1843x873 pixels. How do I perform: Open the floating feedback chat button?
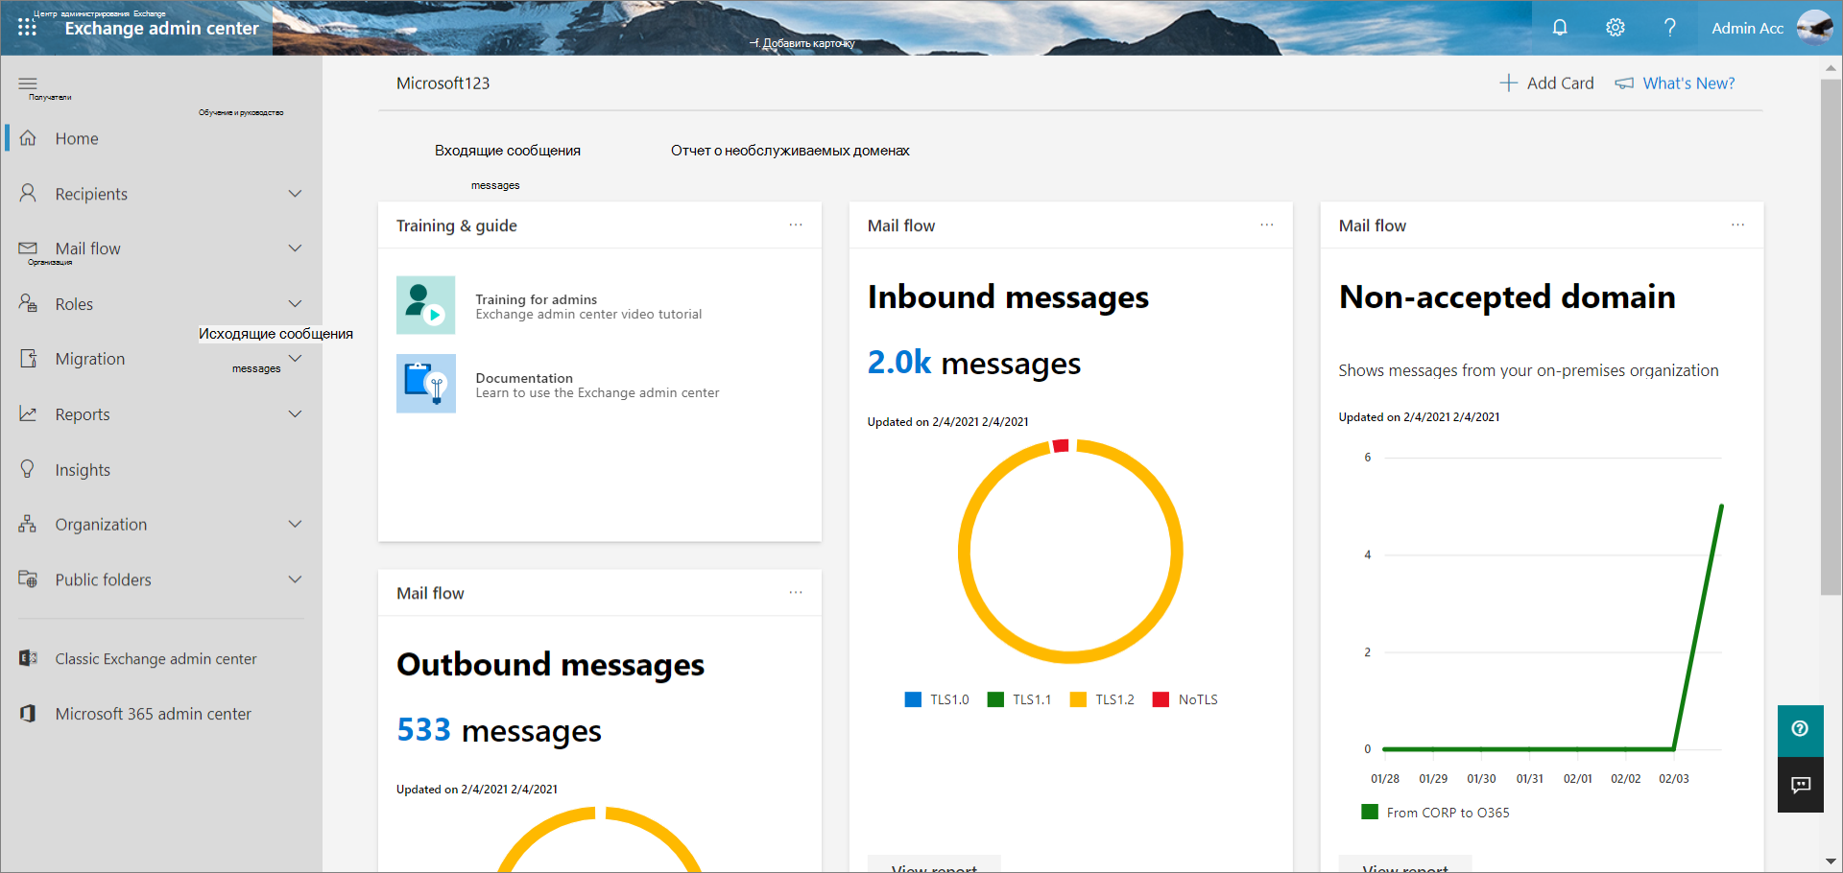click(x=1801, y=785)
